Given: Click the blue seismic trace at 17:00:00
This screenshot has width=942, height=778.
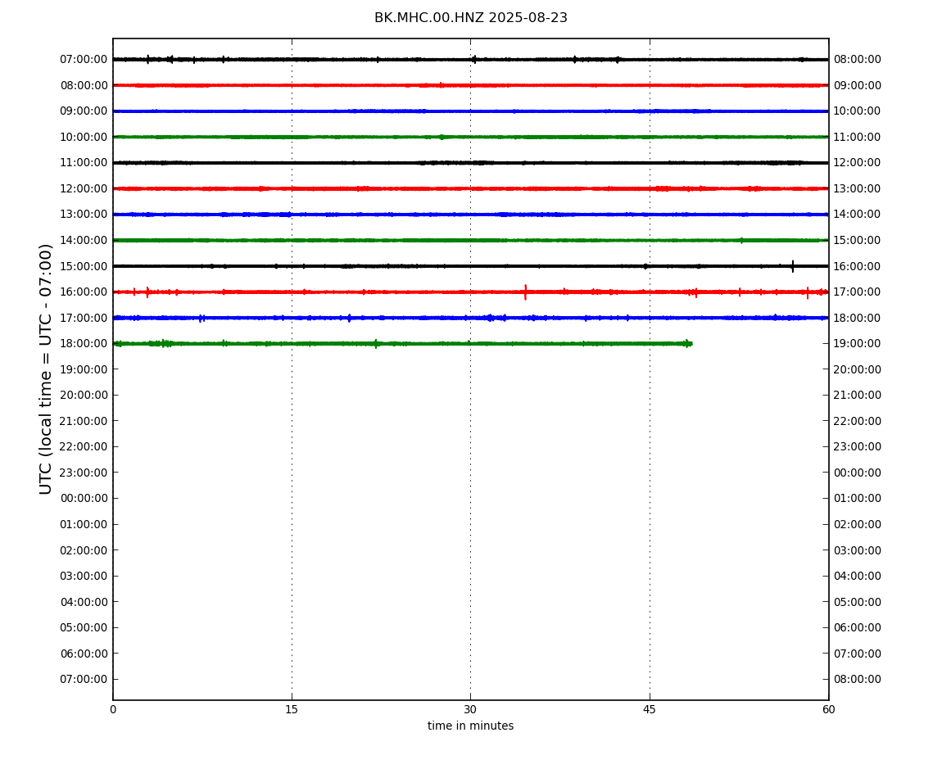Looking at the screenshot, I should (x=470, y=318).
